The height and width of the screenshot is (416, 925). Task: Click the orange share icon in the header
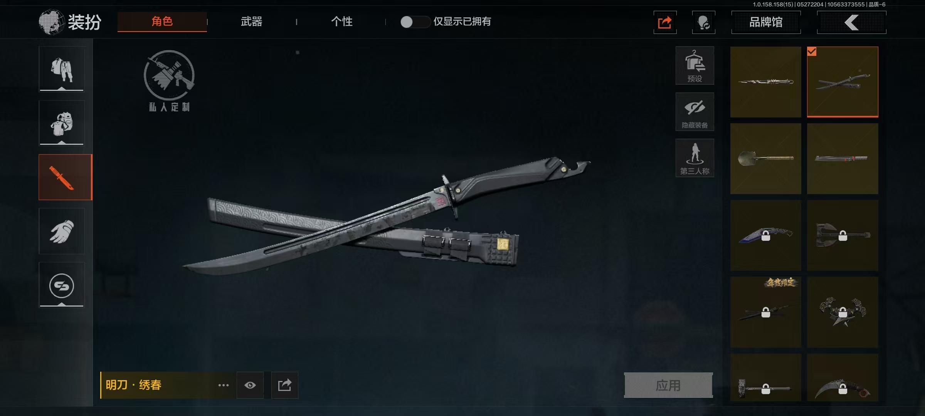tap(665, 22)
